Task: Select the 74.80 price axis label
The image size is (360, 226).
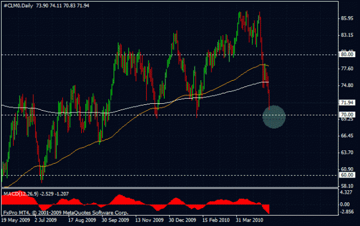Action: [347, 85]
